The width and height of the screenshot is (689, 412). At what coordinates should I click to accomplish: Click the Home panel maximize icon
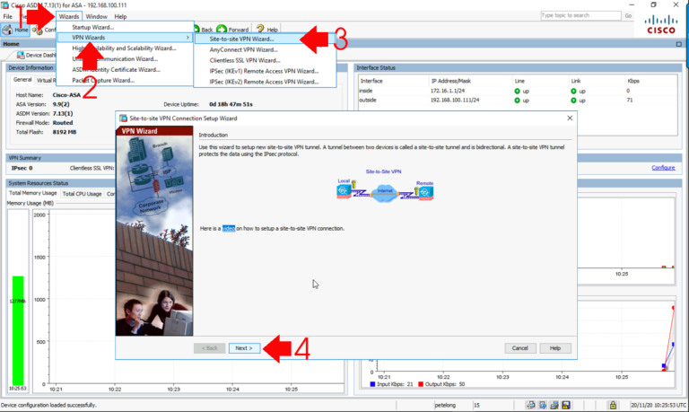click(679, 44)
